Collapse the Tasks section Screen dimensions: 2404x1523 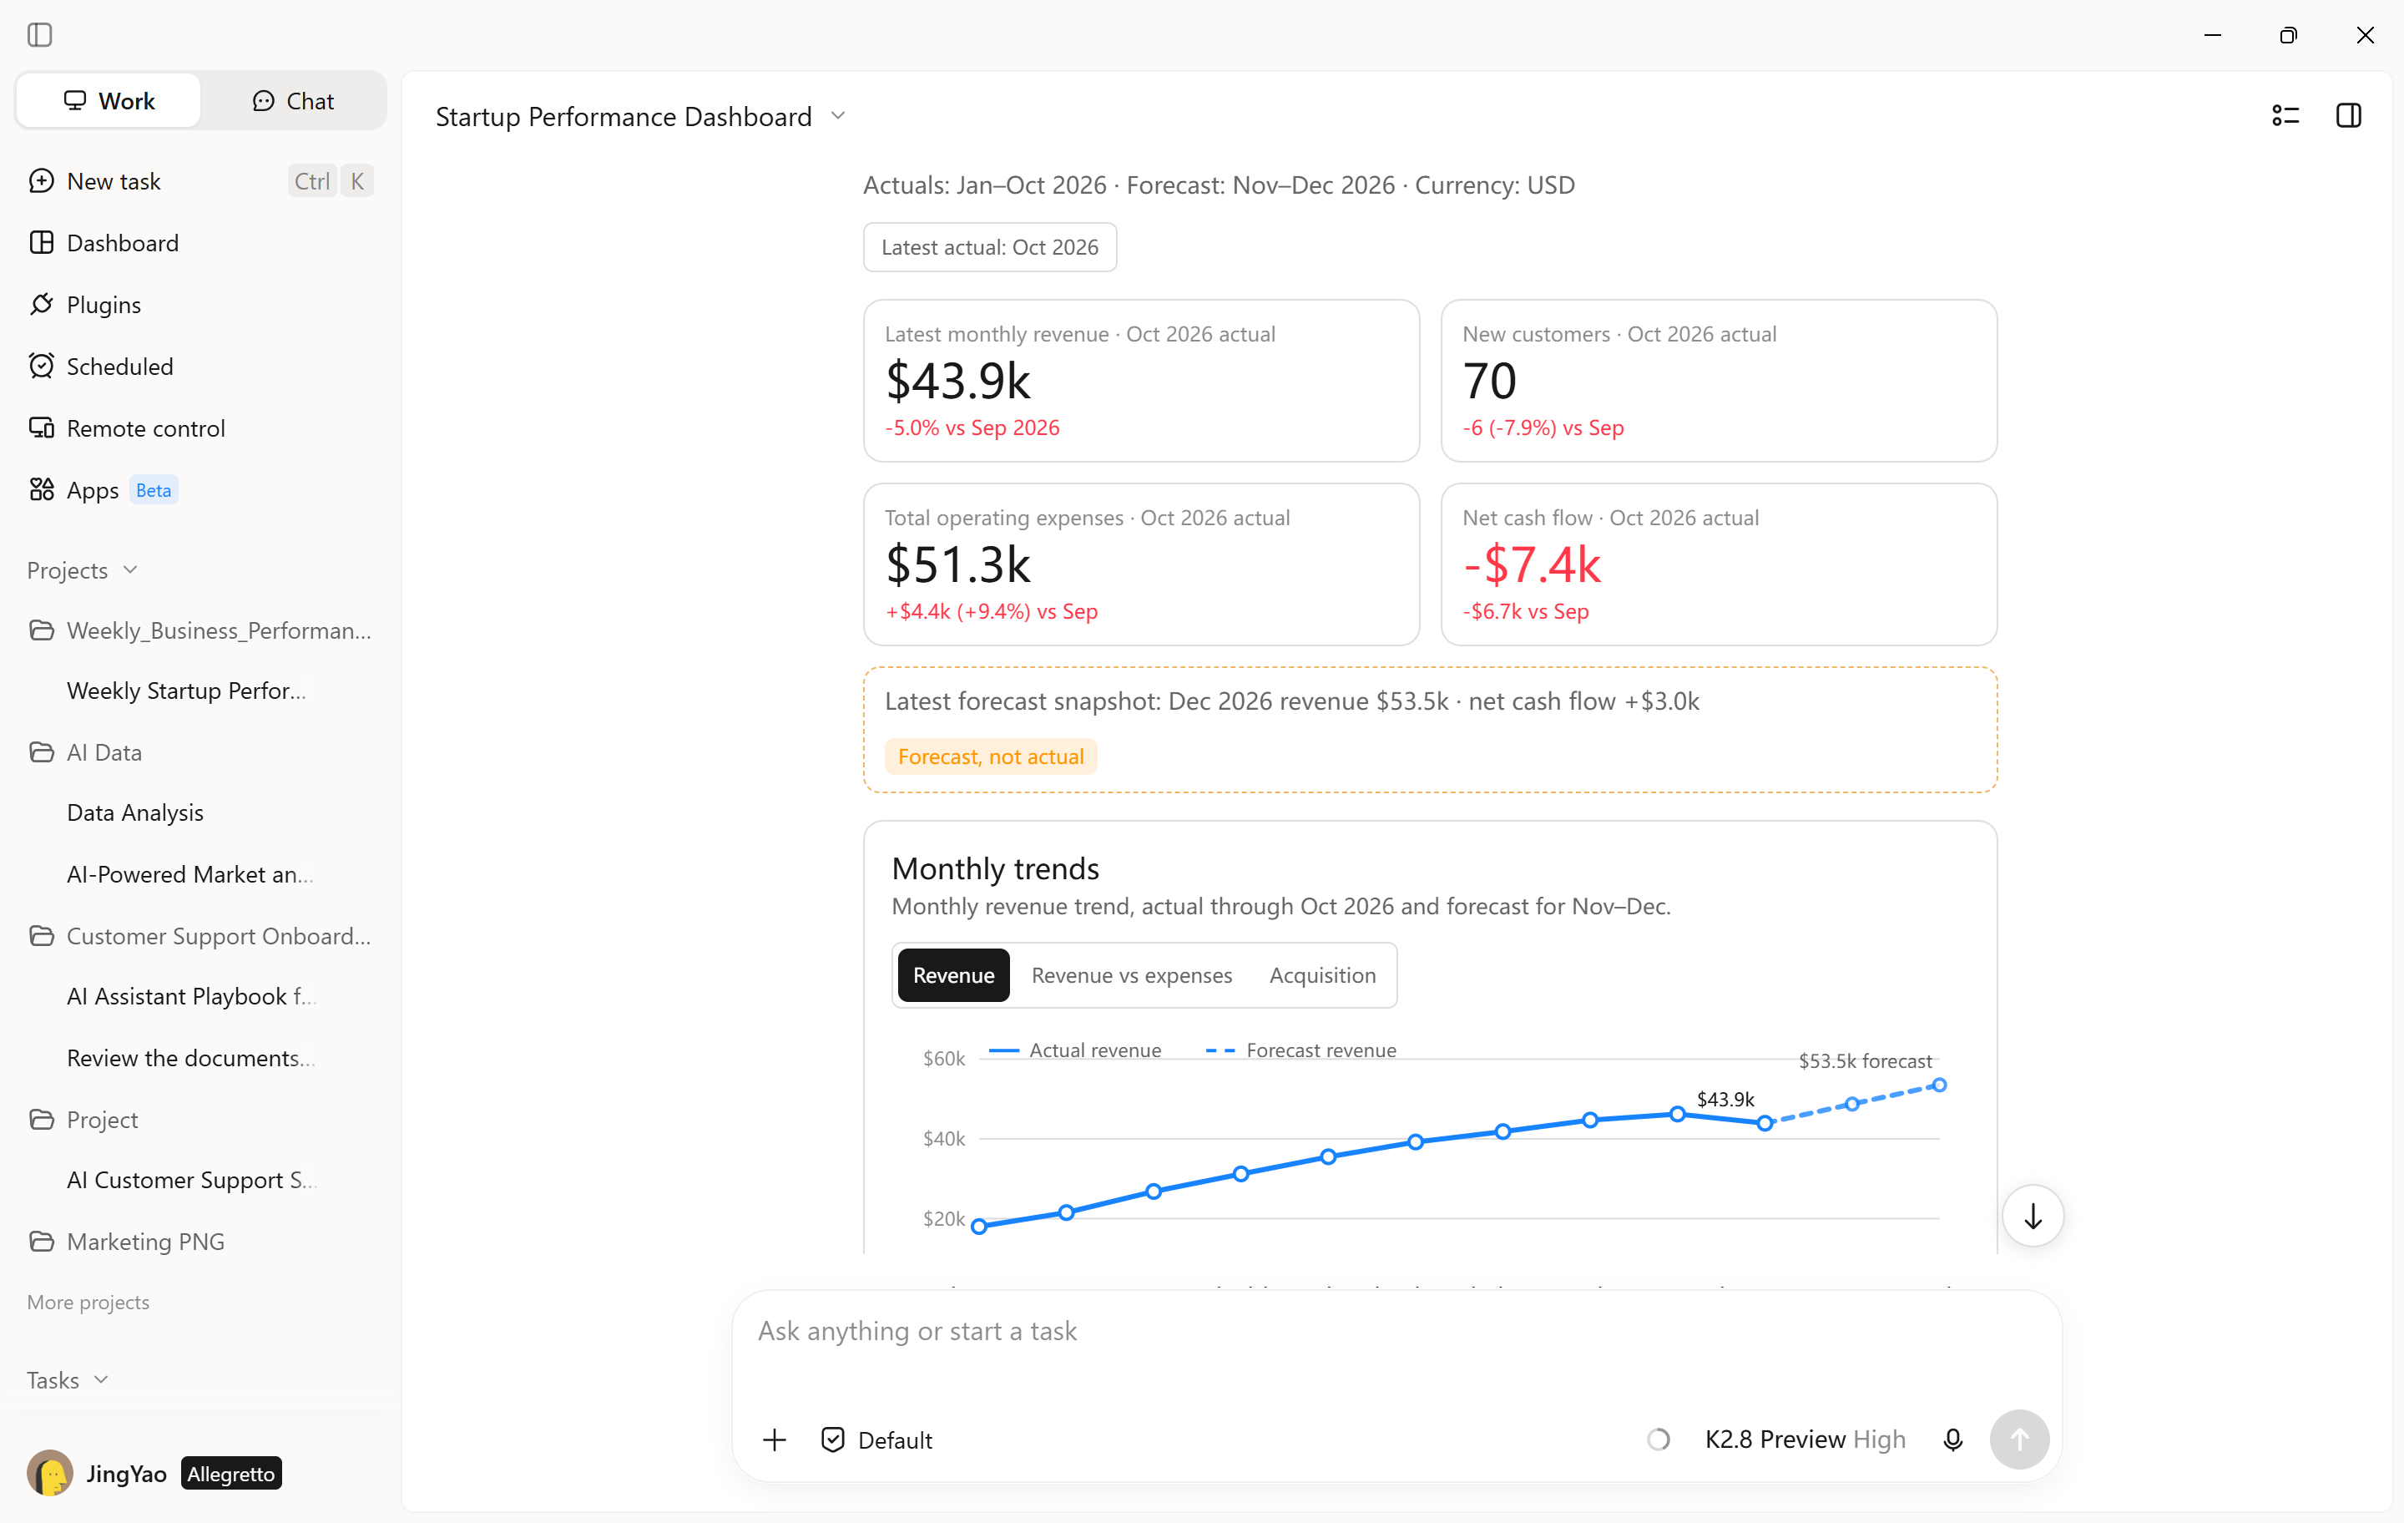coord(67,1379)
